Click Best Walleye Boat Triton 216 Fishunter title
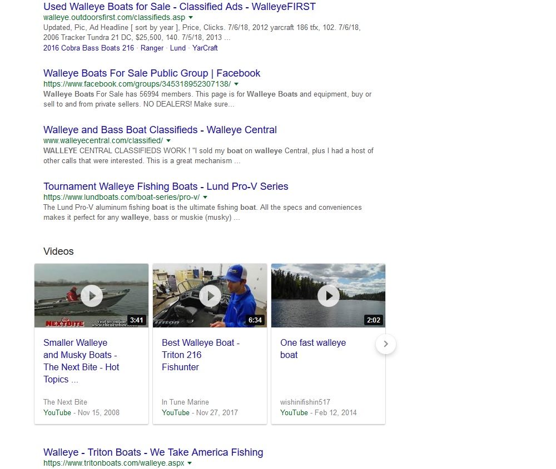The height and width of the screenshot is (469, 556). [200, 355]
